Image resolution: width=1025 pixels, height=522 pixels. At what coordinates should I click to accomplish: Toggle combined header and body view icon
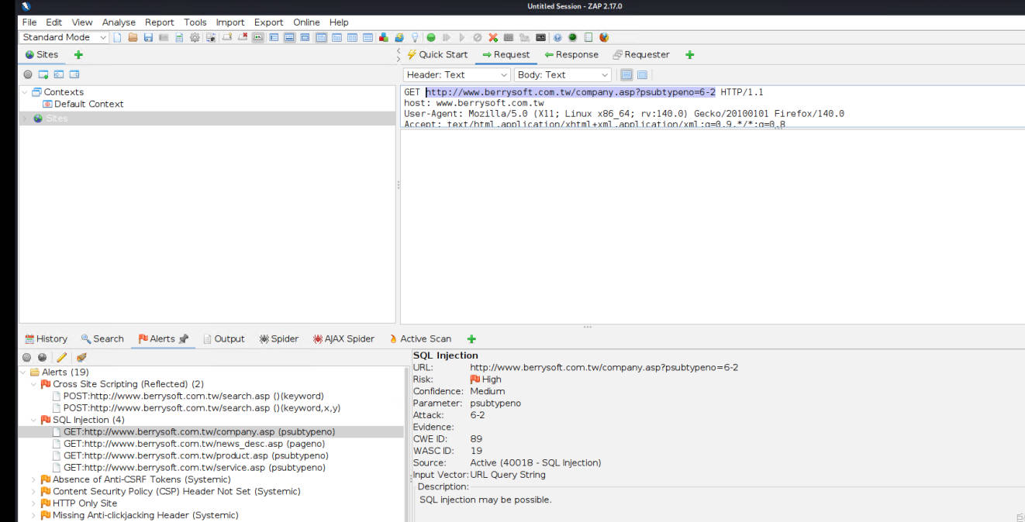[642, 75]
